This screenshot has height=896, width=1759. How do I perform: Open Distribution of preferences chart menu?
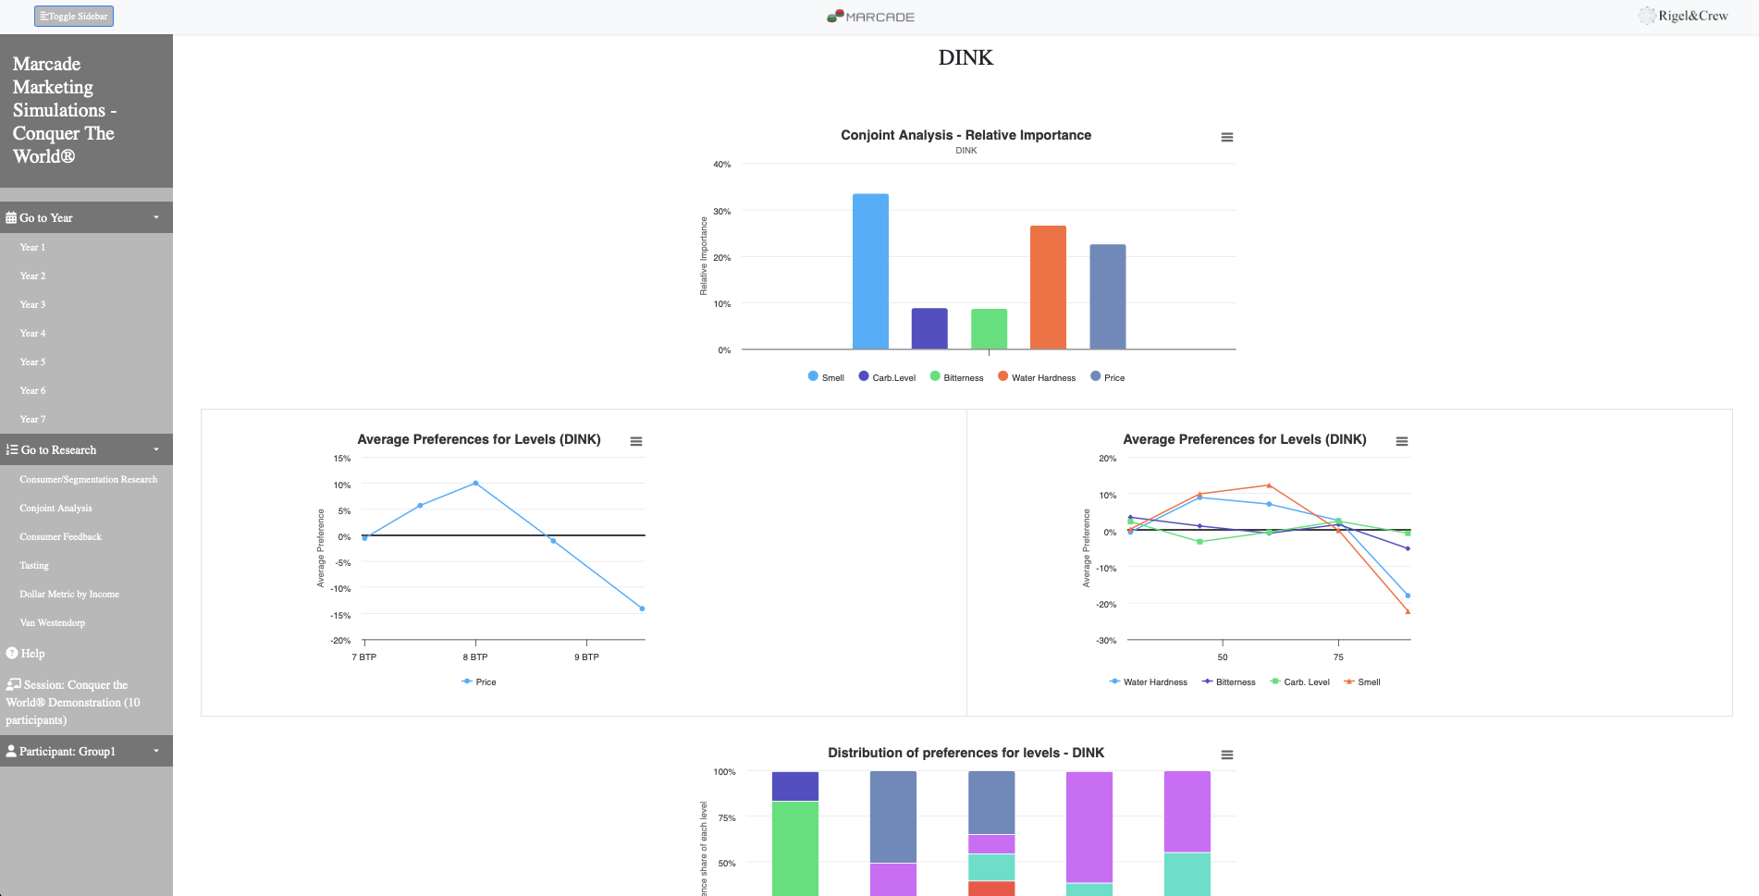1227,755
